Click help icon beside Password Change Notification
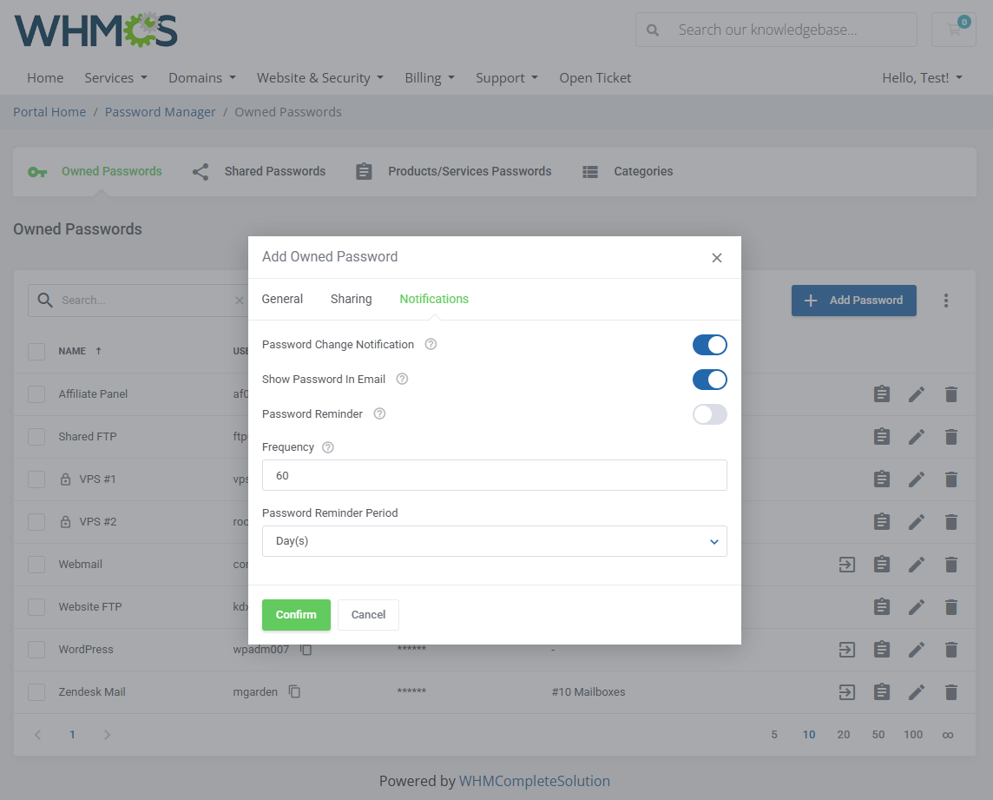This screenshot has width=993, height=800. coord(431,345)
